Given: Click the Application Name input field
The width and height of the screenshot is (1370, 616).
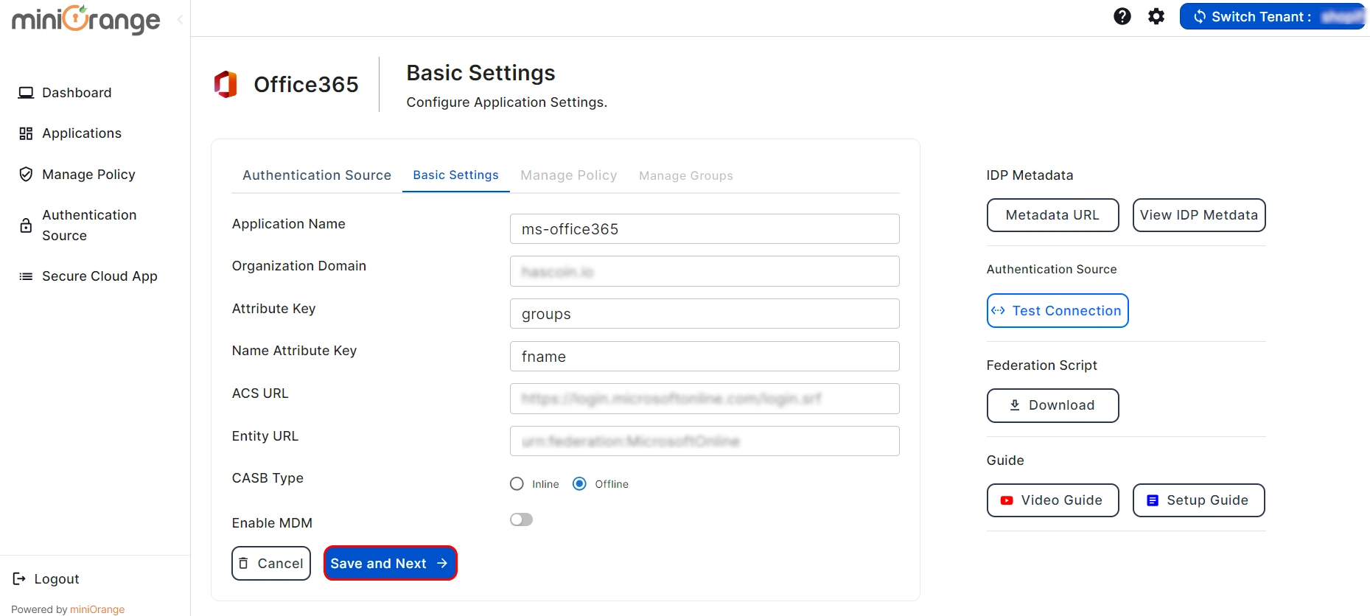Looking at the screenshot, I should [x=705, y=229].
